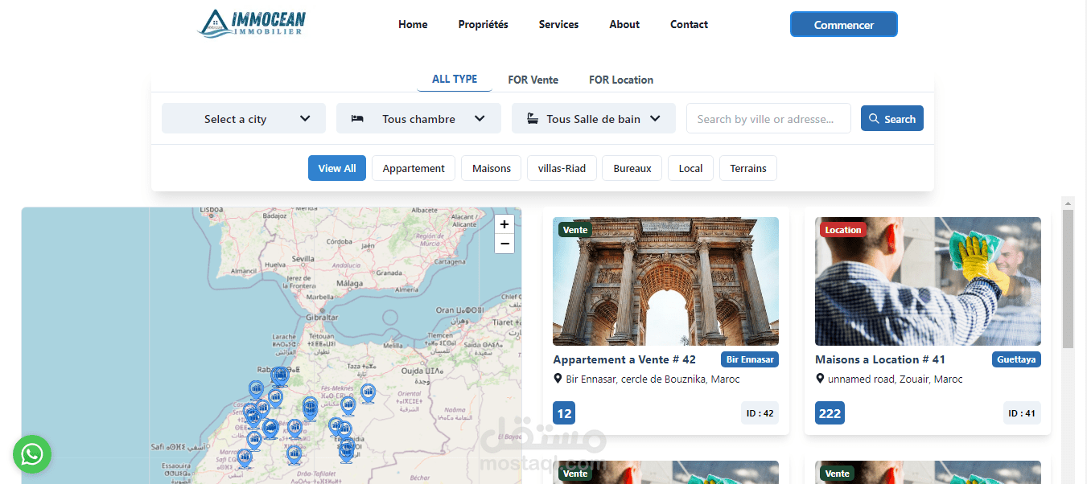Click the Bir Ennasar city badge
1087x484 pixels.
tap(750, 359)
